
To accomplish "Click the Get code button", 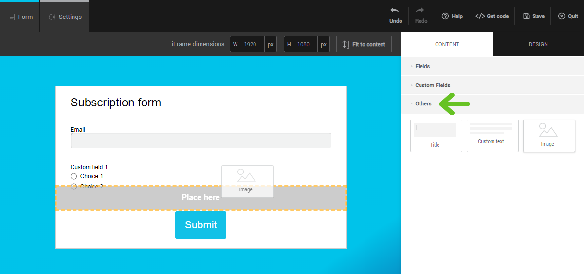I will tap(492, 16).
